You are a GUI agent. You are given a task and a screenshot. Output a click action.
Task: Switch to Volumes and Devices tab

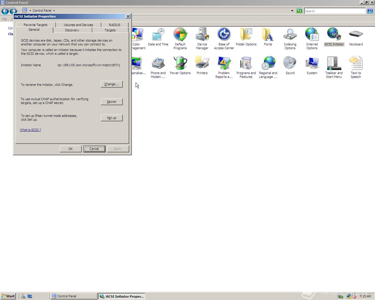(x=78, y=25)
